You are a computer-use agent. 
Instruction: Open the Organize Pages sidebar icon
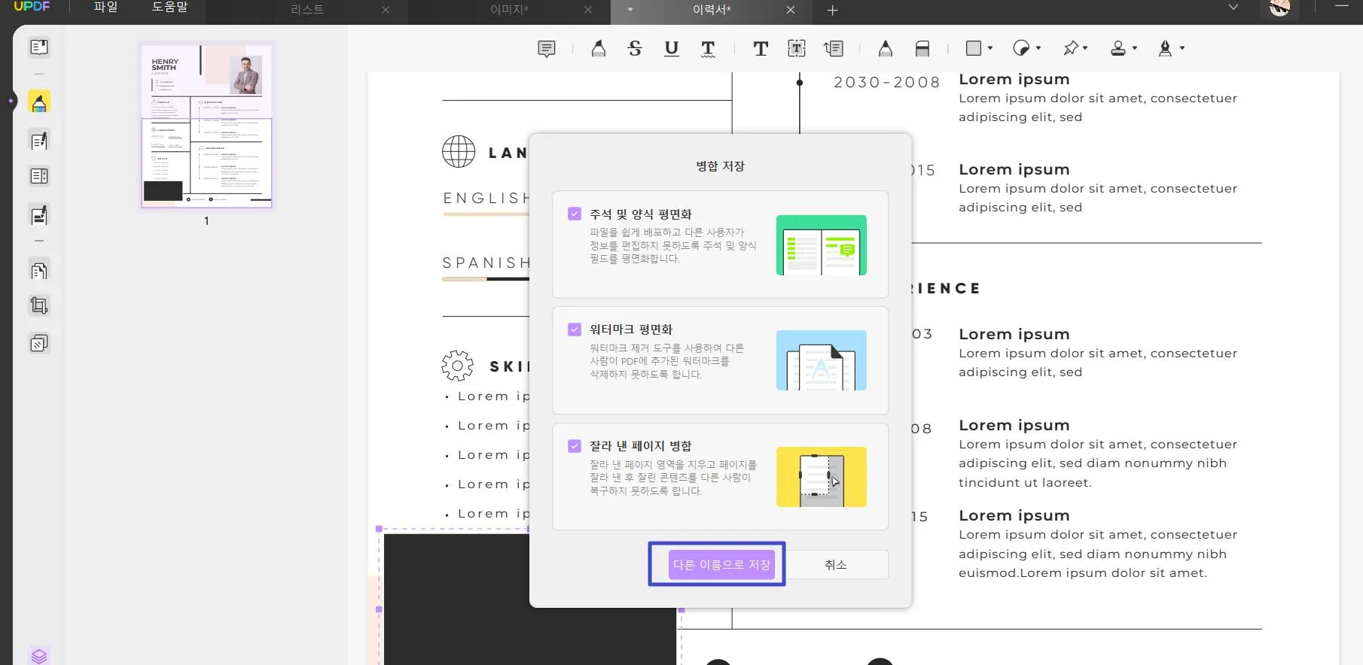point(39,270)
